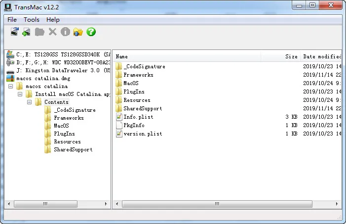Click the Install macOS Catalina.app folder icon
Screen dimensions: 346x224
tap(29, 94)
